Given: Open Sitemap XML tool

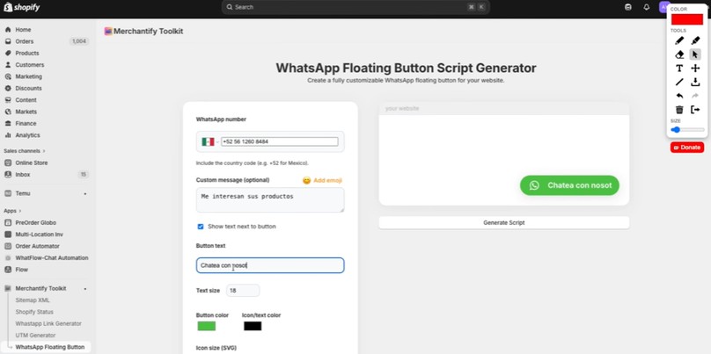Looking at the screenshot, I should coord(33,300).
